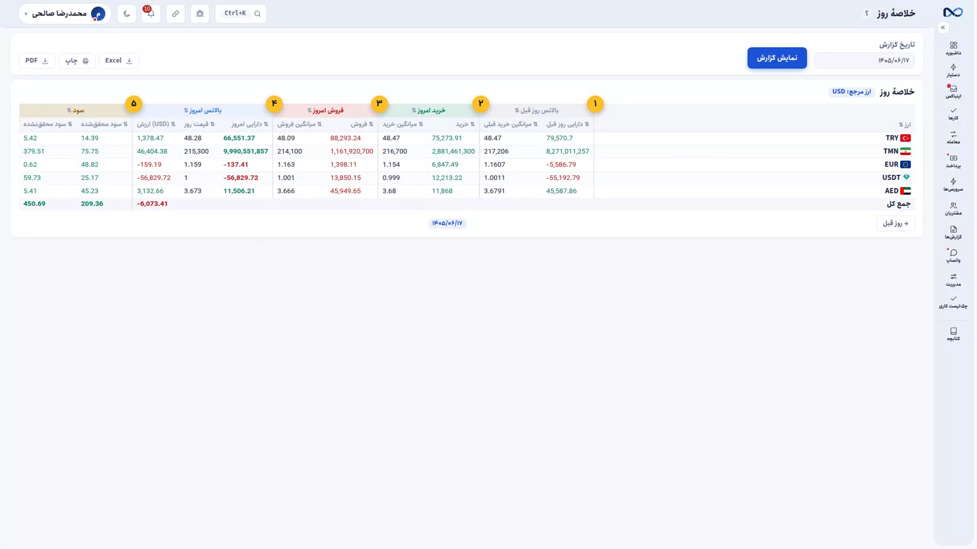
Task: Sort by the سود محقق‌شده column header
Action: 104,124
